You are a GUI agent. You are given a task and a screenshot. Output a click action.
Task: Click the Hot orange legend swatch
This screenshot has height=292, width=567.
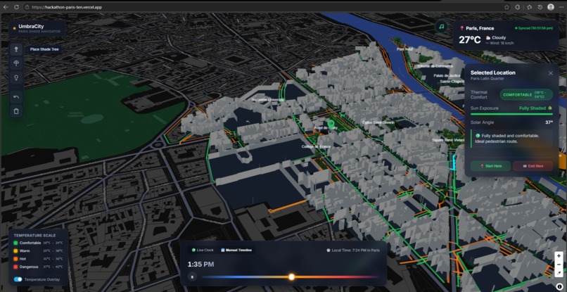pos(15,259)
